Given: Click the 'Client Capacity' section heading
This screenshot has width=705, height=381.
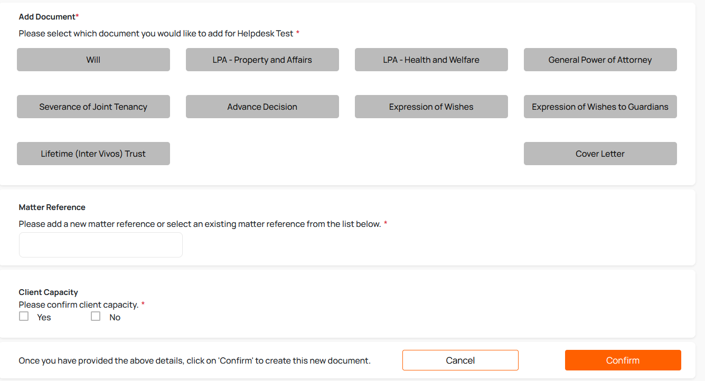Looking at the screenshot, I should click(48, 292).
